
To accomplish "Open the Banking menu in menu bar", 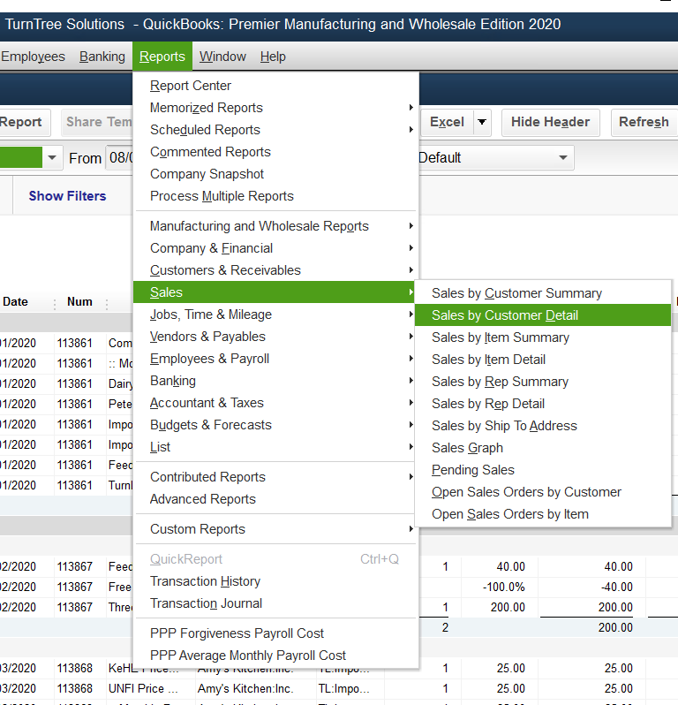I will [x=102, y=57].
